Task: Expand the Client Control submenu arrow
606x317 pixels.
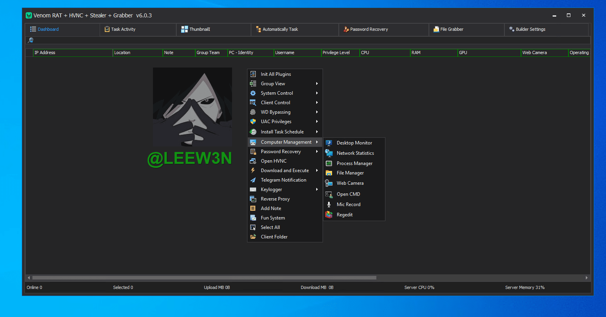Action: [x=317, y=103]
